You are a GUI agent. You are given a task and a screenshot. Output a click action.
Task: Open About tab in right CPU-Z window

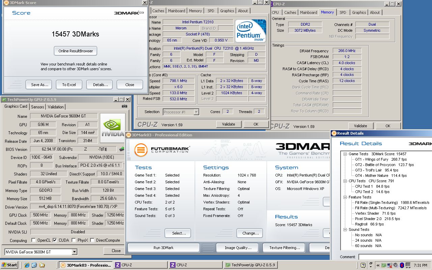375,12
